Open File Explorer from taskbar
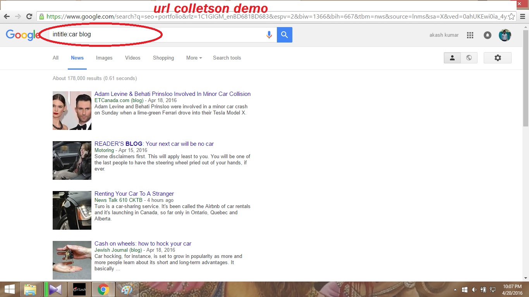This screenshot has width=529, height=297. tap(30, 289)
